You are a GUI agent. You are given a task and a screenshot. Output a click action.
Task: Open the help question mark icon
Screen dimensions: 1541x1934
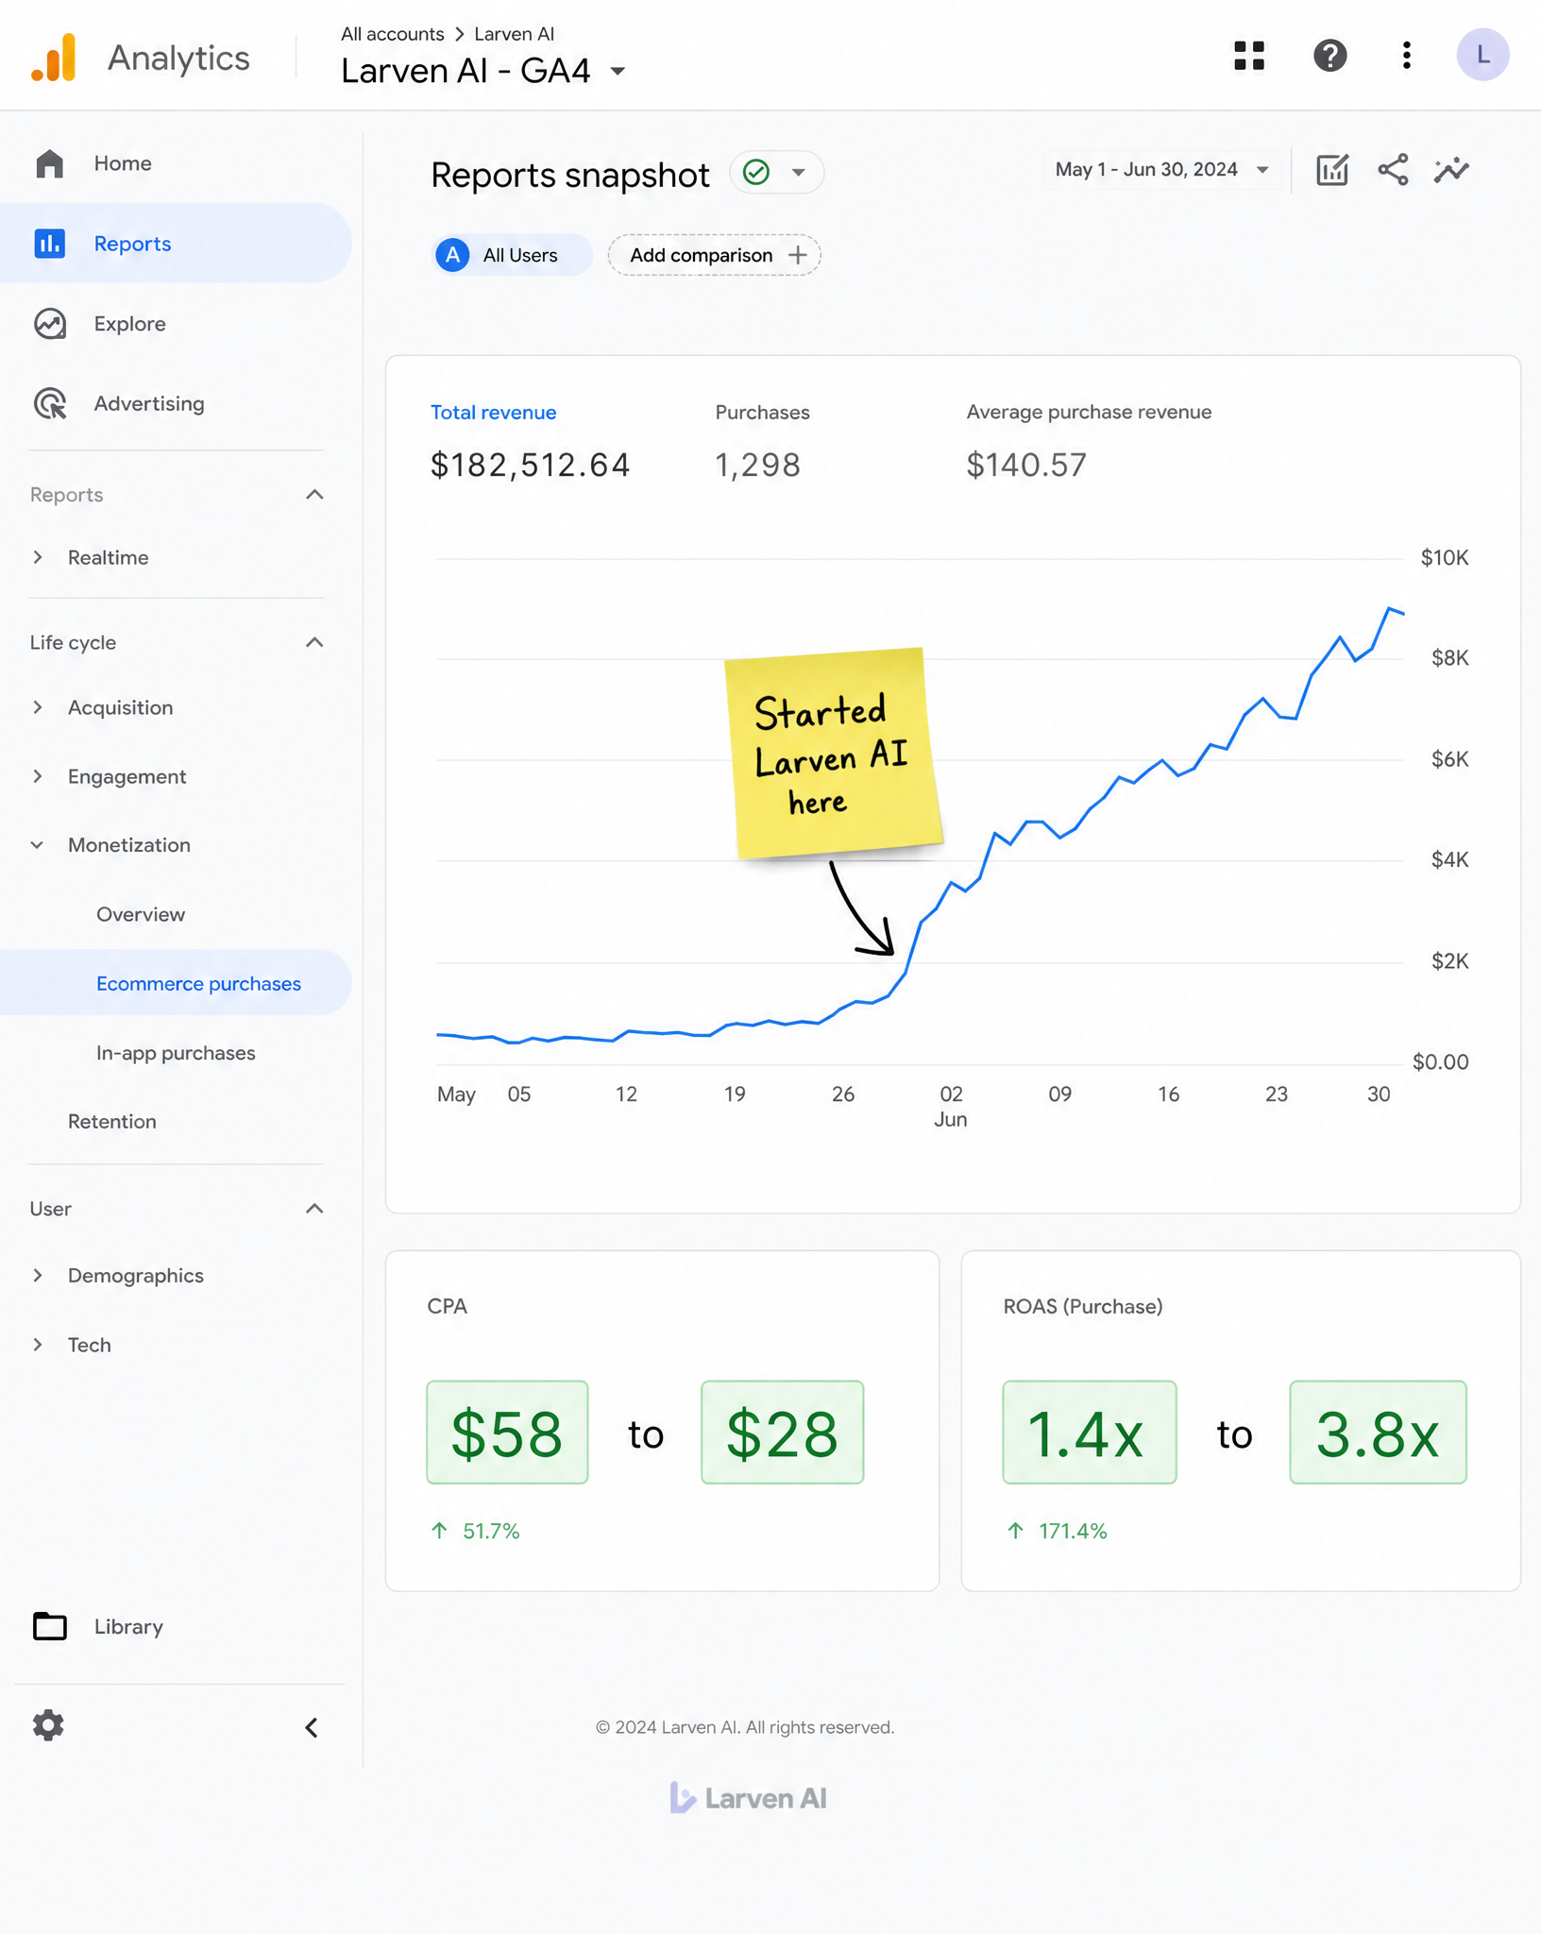(x=1329, y=56)
